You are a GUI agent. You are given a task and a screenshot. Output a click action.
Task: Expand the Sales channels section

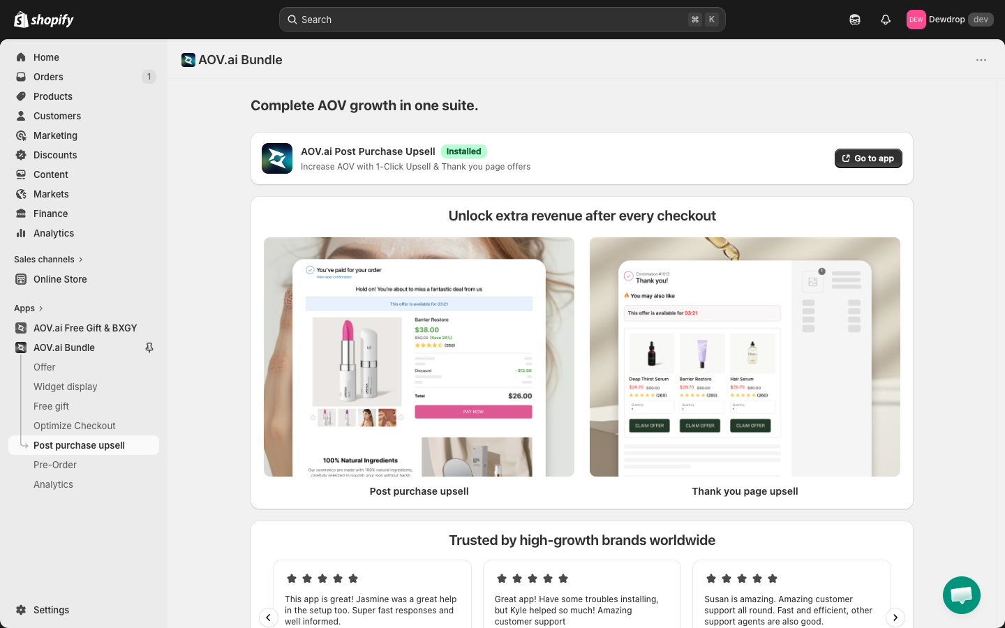point(48,260)
